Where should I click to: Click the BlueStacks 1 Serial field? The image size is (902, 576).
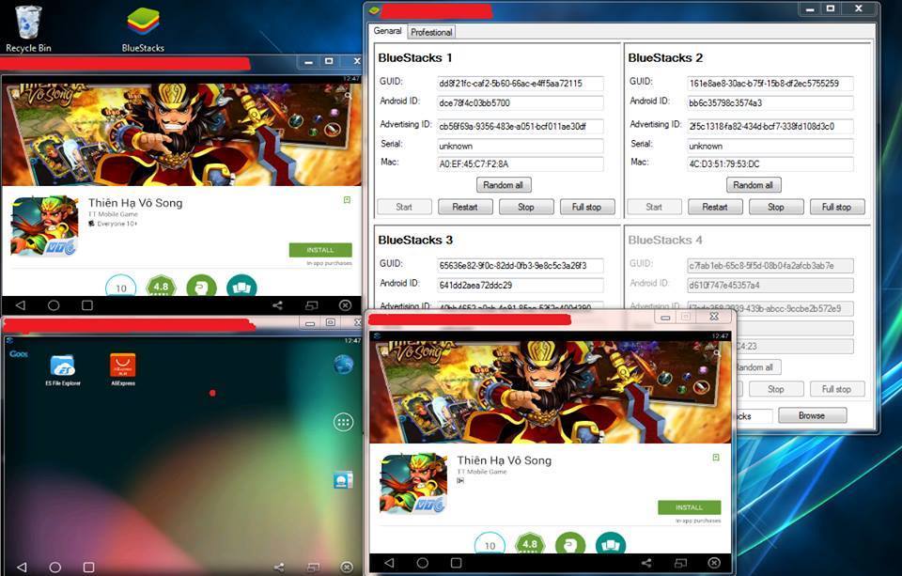pyautogui.click(x=520, y=146)
